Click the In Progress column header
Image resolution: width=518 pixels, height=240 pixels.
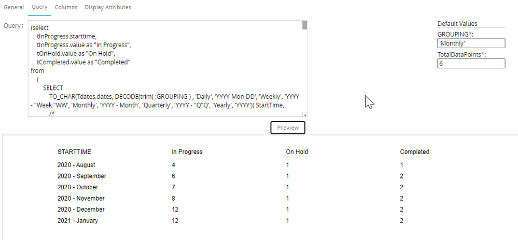click(x=187, y=152)
